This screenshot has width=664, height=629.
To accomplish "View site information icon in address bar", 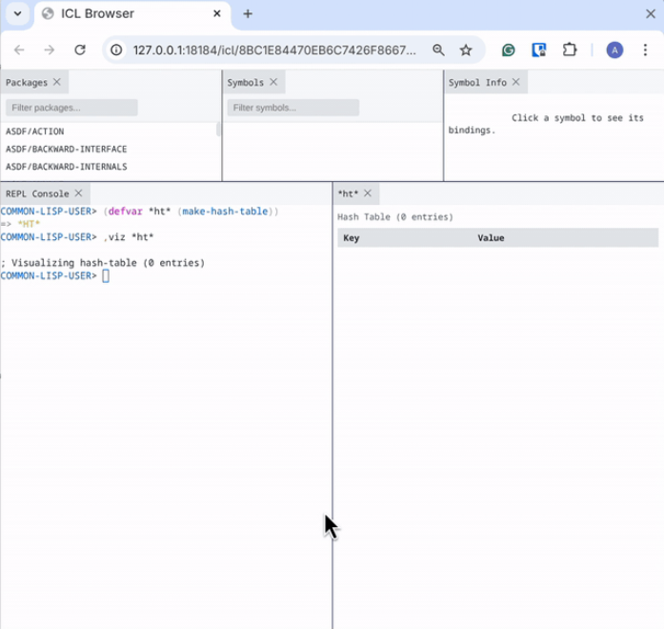I will (x=116, y=50).
